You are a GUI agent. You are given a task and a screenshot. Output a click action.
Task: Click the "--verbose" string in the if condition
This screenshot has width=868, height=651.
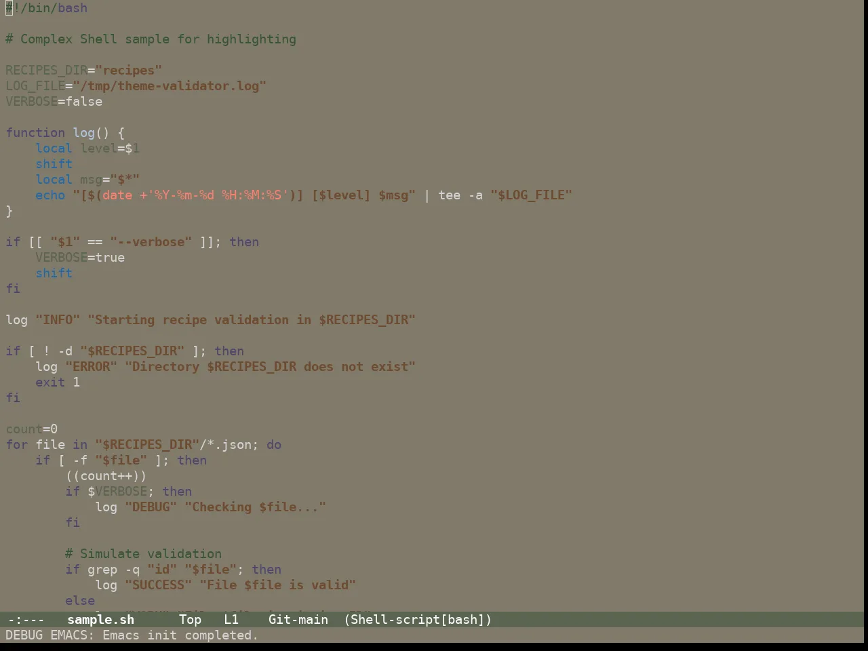(151, 242)
